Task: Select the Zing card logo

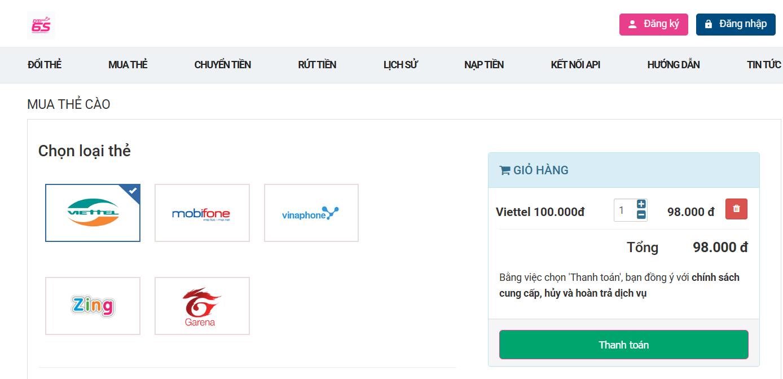Action: click(93, 306)
